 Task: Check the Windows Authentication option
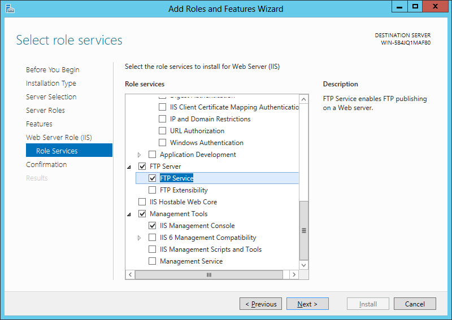pos(163,143)
